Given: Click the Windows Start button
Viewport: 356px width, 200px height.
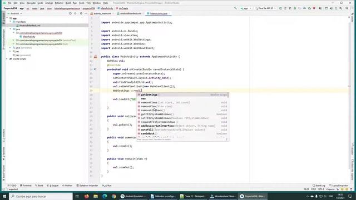Looking at the screenshot, I should coord(4,196).
